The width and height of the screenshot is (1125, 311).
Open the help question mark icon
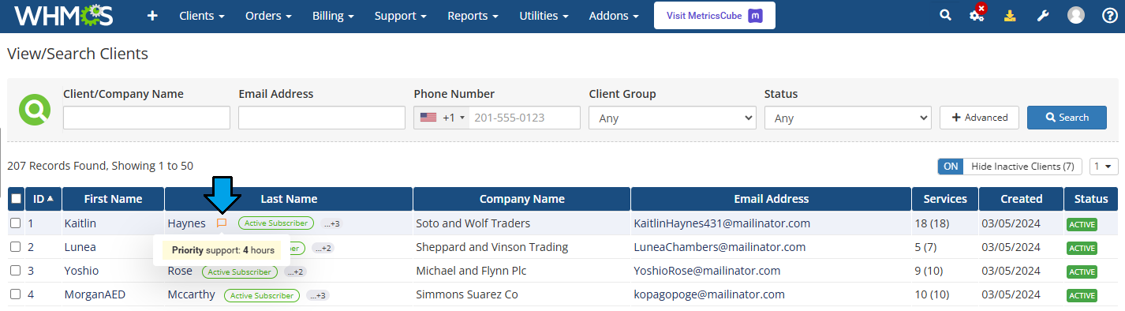[x=1109, y=15]
